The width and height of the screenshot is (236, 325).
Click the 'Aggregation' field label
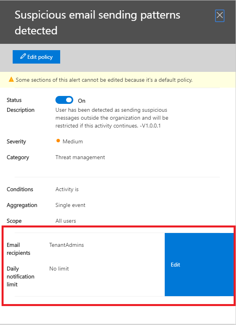22,205
